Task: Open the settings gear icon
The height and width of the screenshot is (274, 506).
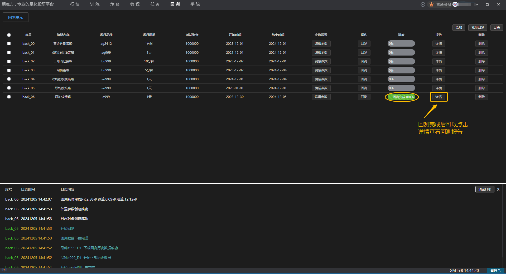Action: [423, 4]
